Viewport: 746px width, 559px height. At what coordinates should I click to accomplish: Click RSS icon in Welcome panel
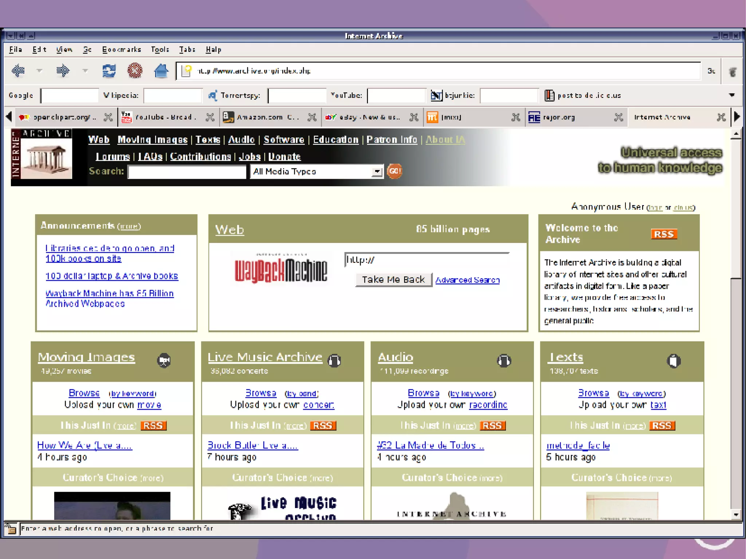coord(664,234)
